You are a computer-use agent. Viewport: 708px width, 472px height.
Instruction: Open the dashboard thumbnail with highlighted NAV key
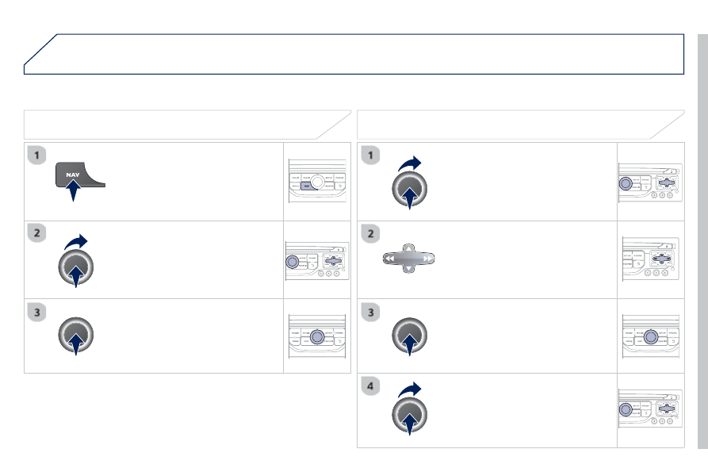tap(317, 181)
